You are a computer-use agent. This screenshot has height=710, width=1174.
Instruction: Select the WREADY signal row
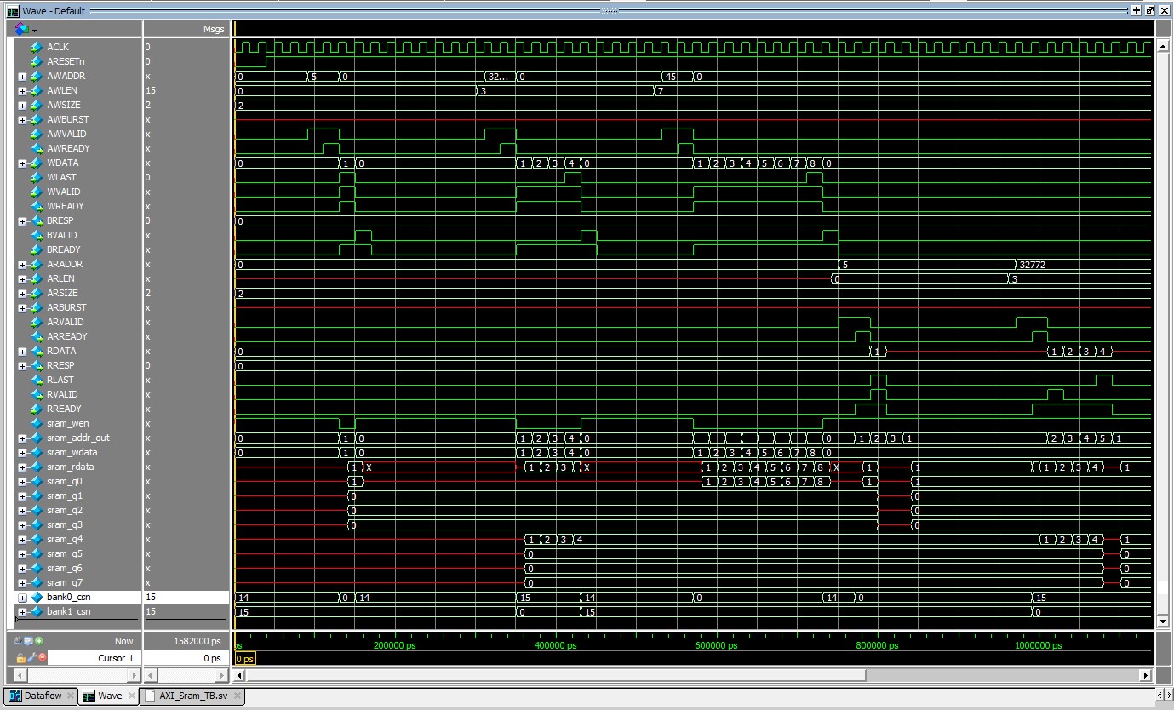pos(79,206)
